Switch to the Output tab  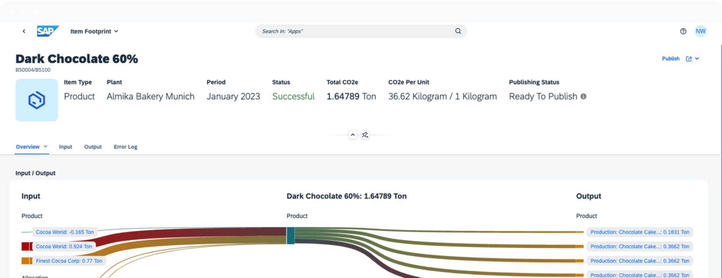[x=93, y=147]
